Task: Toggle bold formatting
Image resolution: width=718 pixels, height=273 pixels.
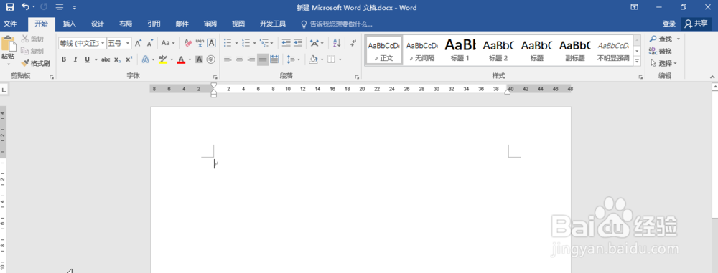Action: point(64,59)
